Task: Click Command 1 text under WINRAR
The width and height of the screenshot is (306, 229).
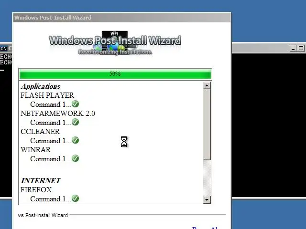Action: 51,159
